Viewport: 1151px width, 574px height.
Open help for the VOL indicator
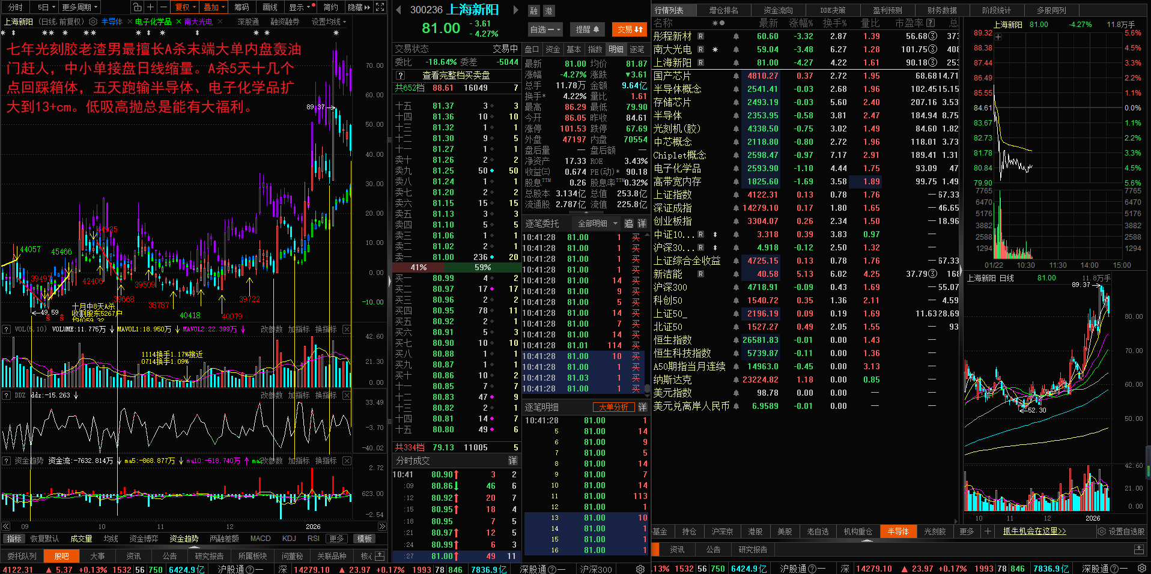pos(7,329)
